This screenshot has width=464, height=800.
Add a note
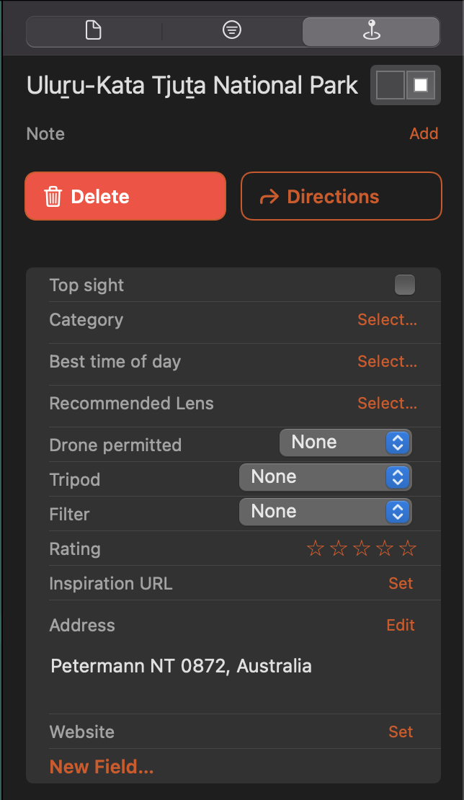(424, 133)
